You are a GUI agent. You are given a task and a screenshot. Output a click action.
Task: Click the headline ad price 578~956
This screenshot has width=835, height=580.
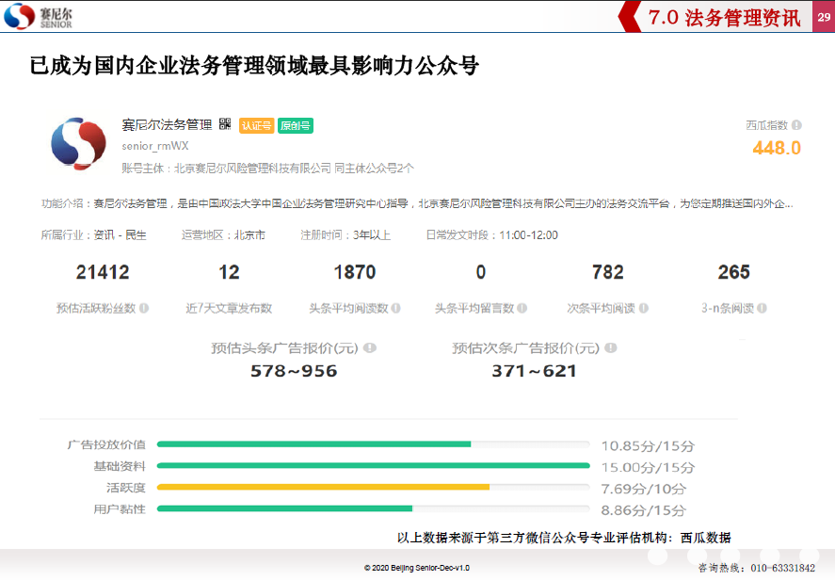pyautogui.click(x=294, y=371)
